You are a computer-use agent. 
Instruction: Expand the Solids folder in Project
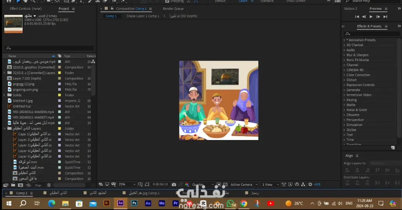point(4,95)
